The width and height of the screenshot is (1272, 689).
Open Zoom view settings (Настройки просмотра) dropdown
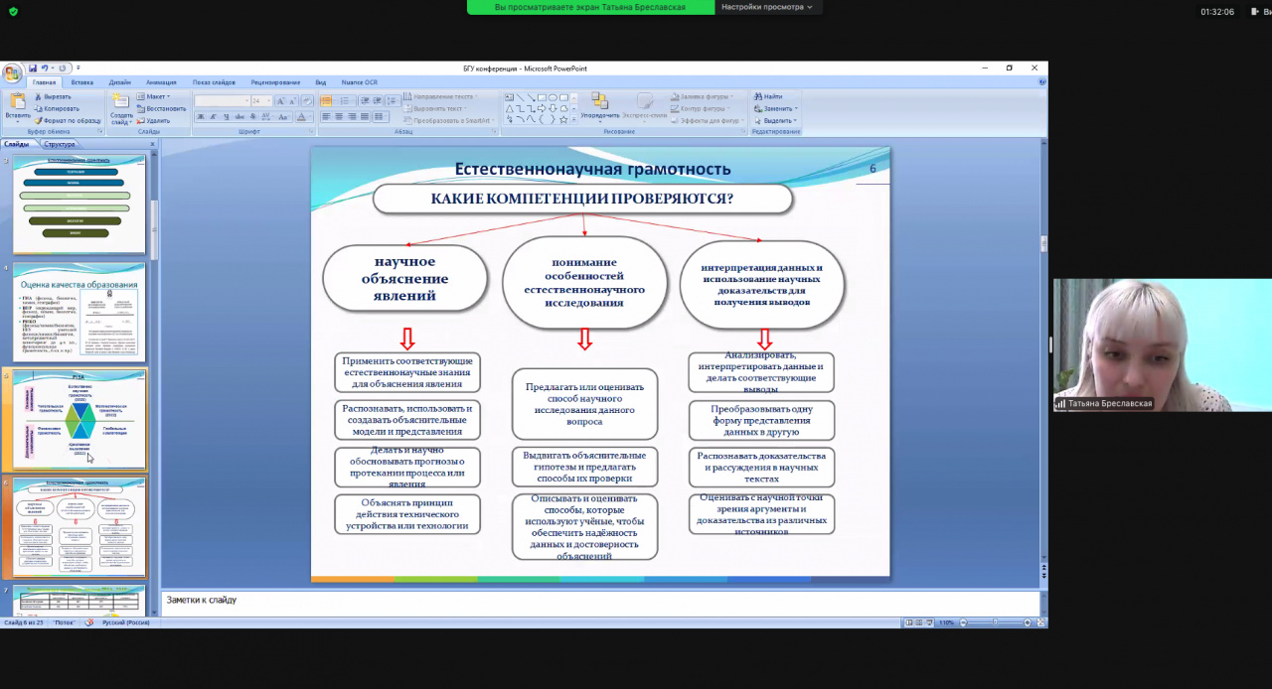[765, 7]
